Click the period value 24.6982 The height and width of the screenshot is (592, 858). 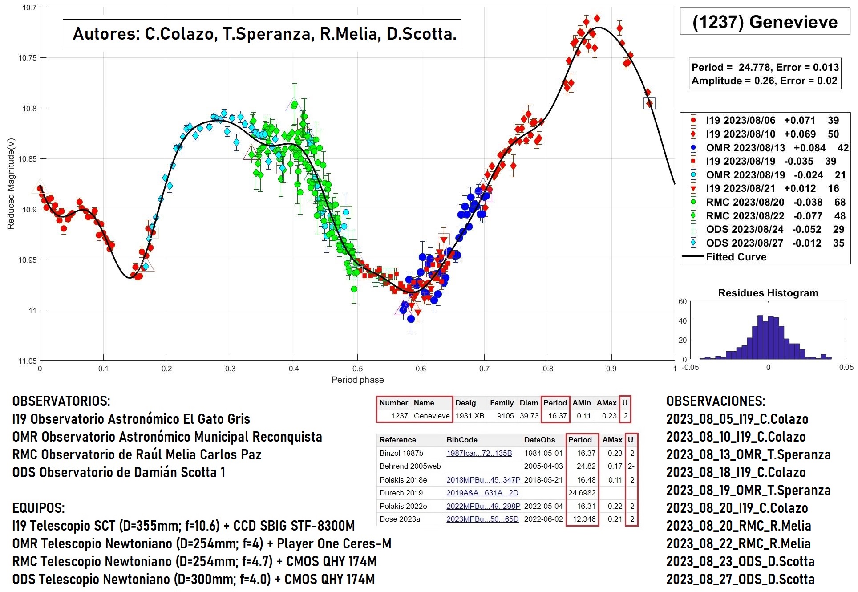[x=582, y=493]
